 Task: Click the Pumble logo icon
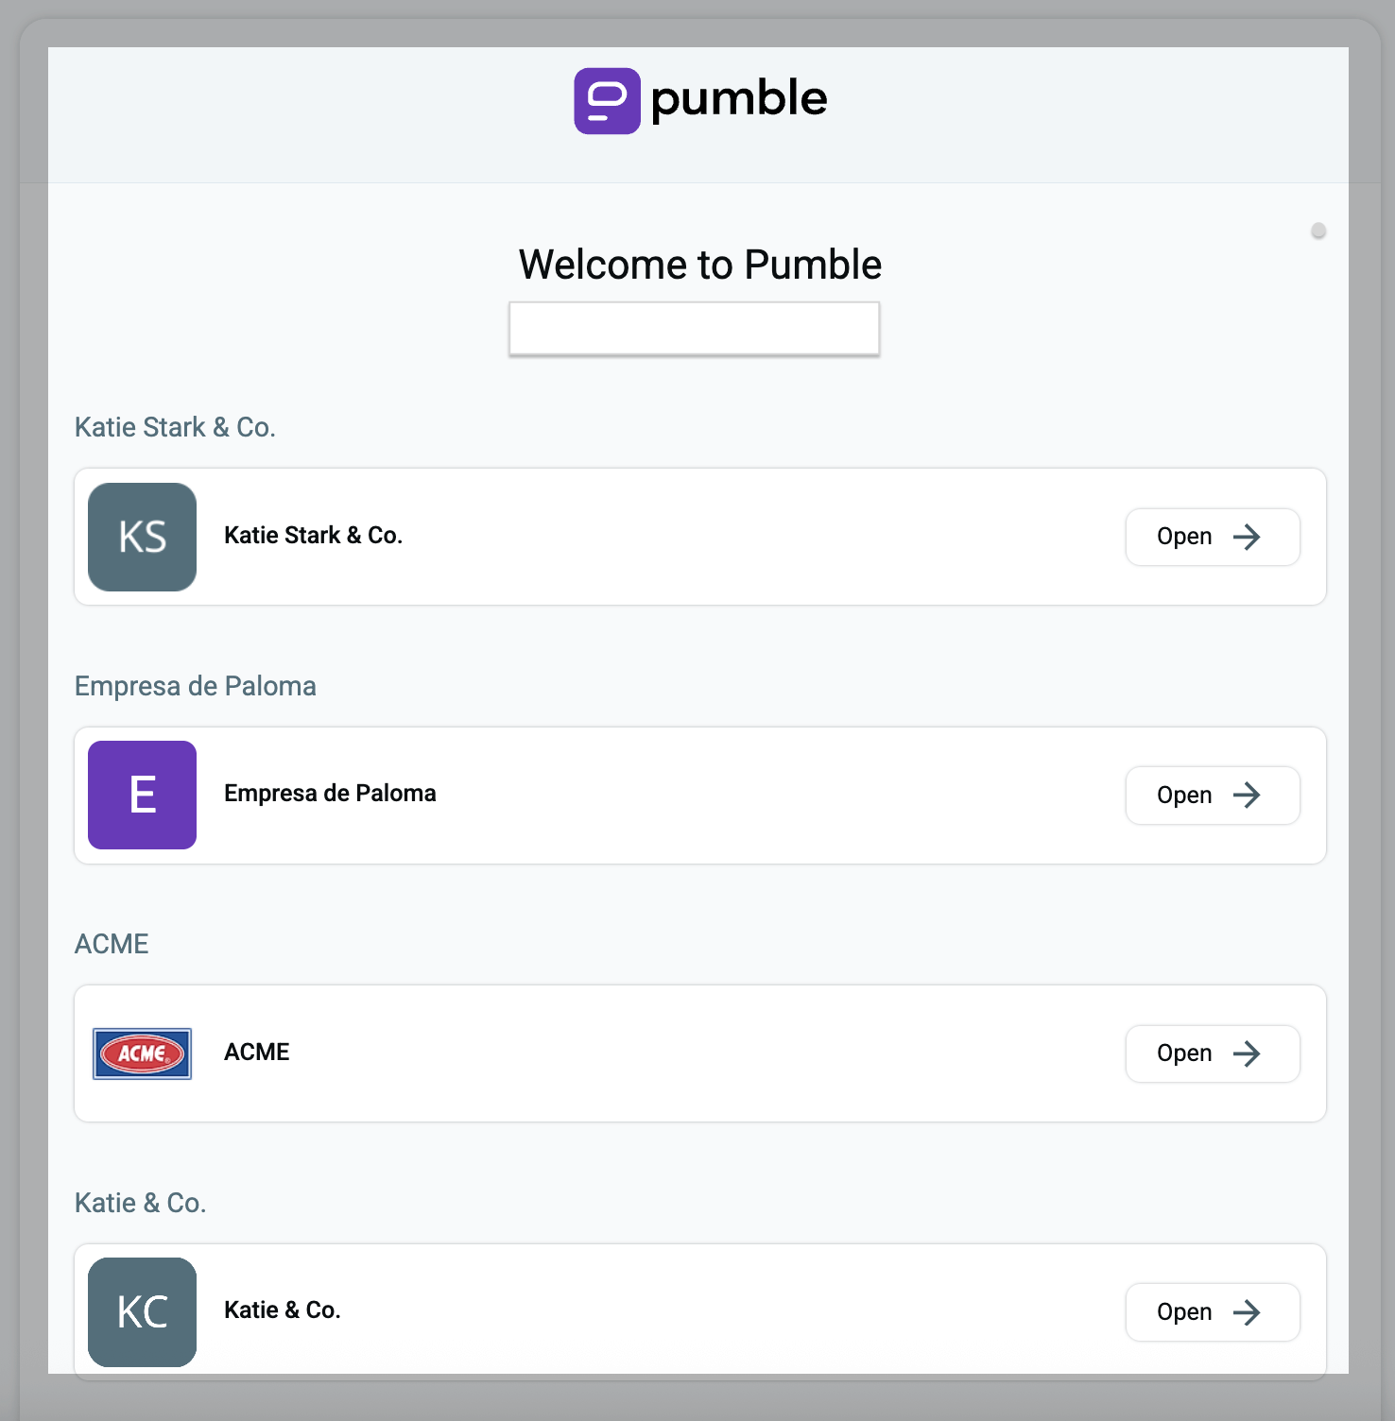coord(609,99)
